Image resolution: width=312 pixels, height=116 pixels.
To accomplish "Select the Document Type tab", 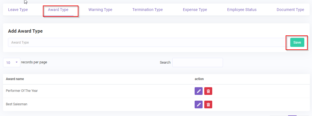I will pos(290,10).
